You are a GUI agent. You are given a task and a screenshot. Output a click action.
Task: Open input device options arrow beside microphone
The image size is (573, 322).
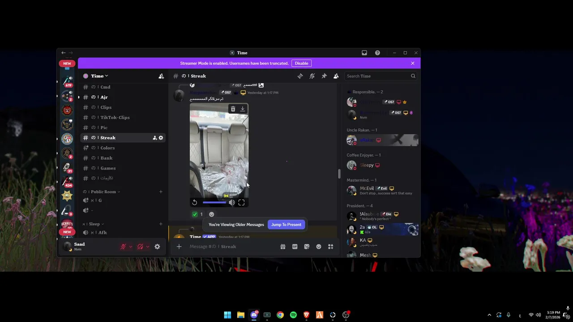130,246
